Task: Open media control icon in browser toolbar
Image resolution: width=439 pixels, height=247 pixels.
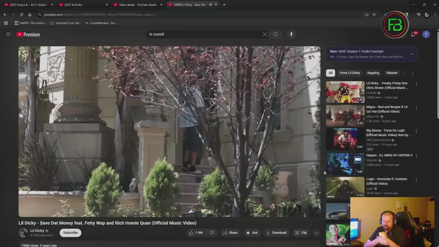Action: pos(418,14)
